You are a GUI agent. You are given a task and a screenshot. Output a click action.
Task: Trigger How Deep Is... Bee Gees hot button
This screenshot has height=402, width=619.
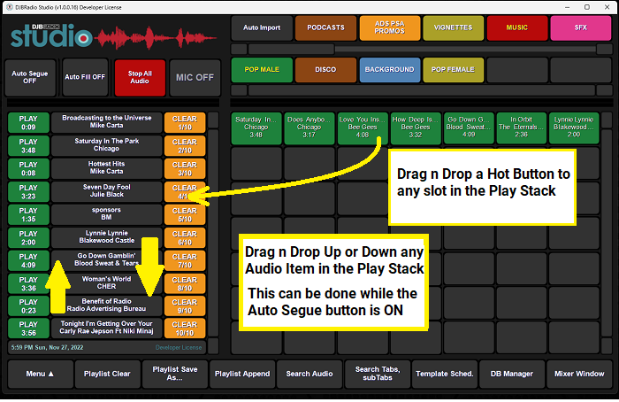coord(416,128)
